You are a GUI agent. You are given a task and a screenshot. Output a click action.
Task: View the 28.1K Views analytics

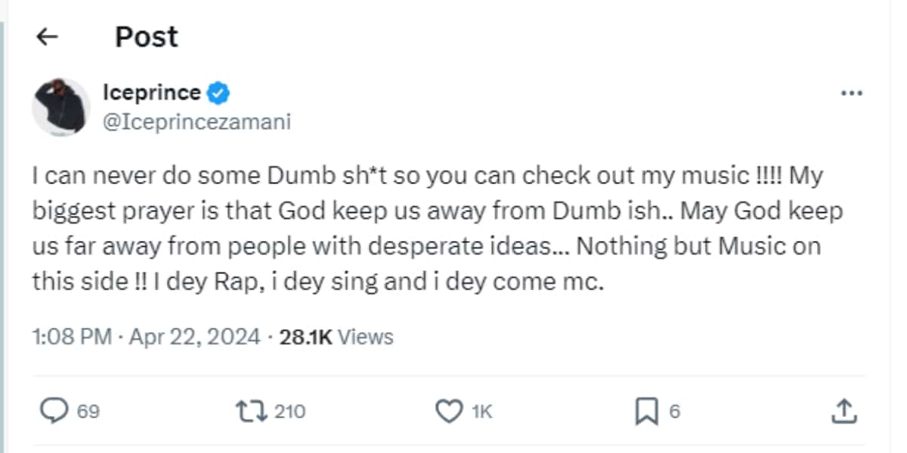[x=336, y=337]
